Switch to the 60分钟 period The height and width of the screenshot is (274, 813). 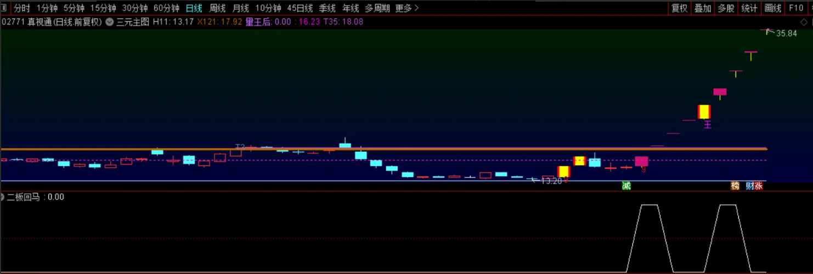166,8
